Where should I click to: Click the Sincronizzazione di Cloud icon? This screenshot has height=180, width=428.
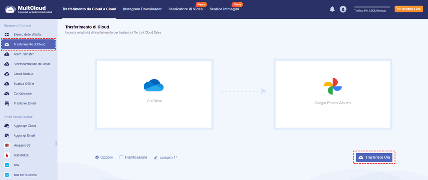point(7,64)
